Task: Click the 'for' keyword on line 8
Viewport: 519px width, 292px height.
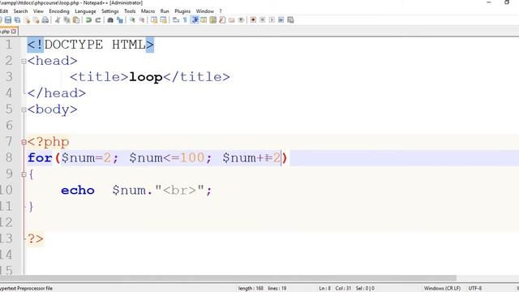Action: 40,158
